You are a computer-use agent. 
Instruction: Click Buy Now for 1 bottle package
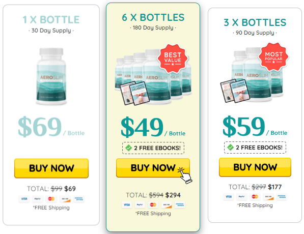(x=51, y=168)
